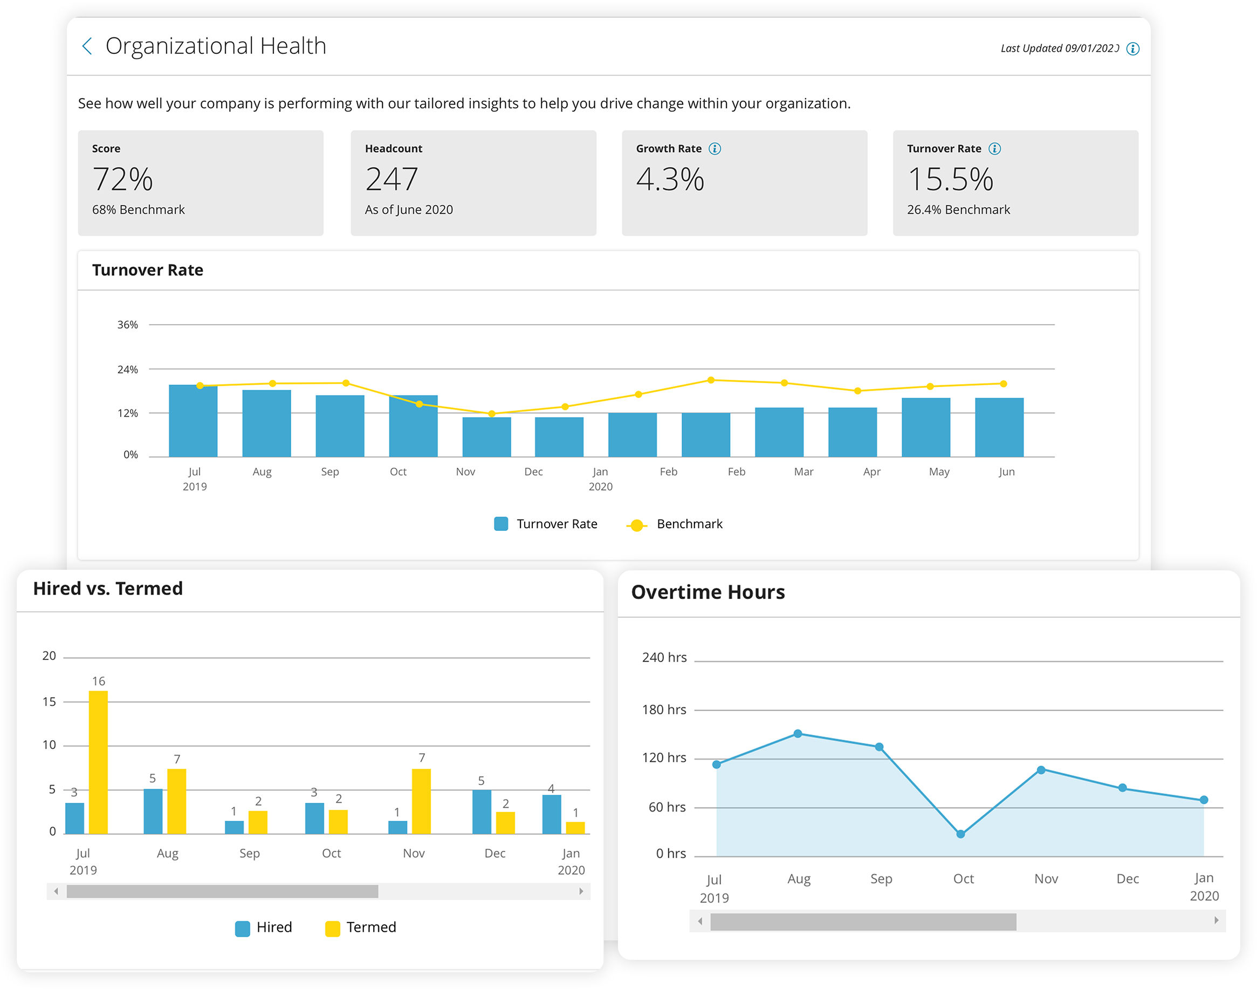Open the Growth Rate info icon
The height and width of the screenshot is (989, 1257).
(715, 149)
